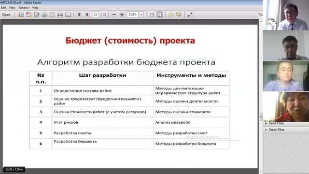Click the email envelope icon

[x=68, y=14]
